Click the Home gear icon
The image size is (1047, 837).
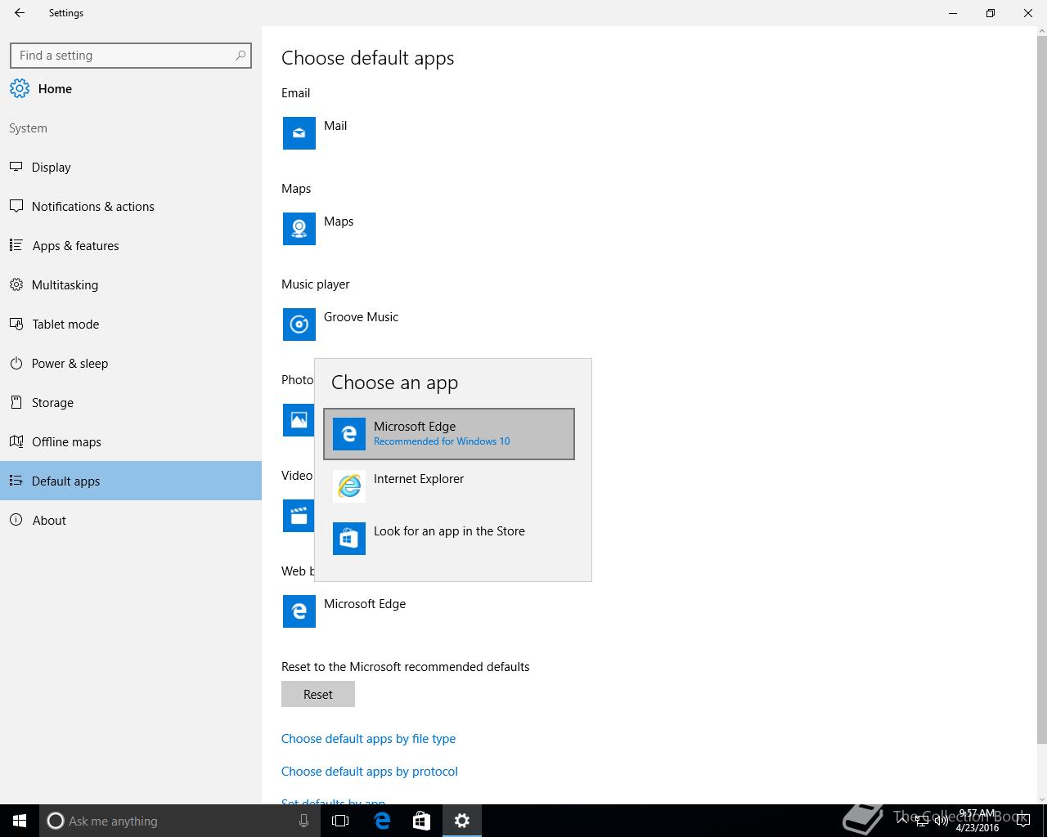coord(20,89)
